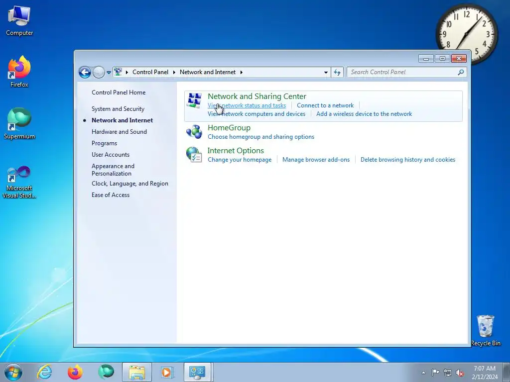The image size is (510, 382).
Task: Click the HomeGroup icon
Action: click(194, 132)
